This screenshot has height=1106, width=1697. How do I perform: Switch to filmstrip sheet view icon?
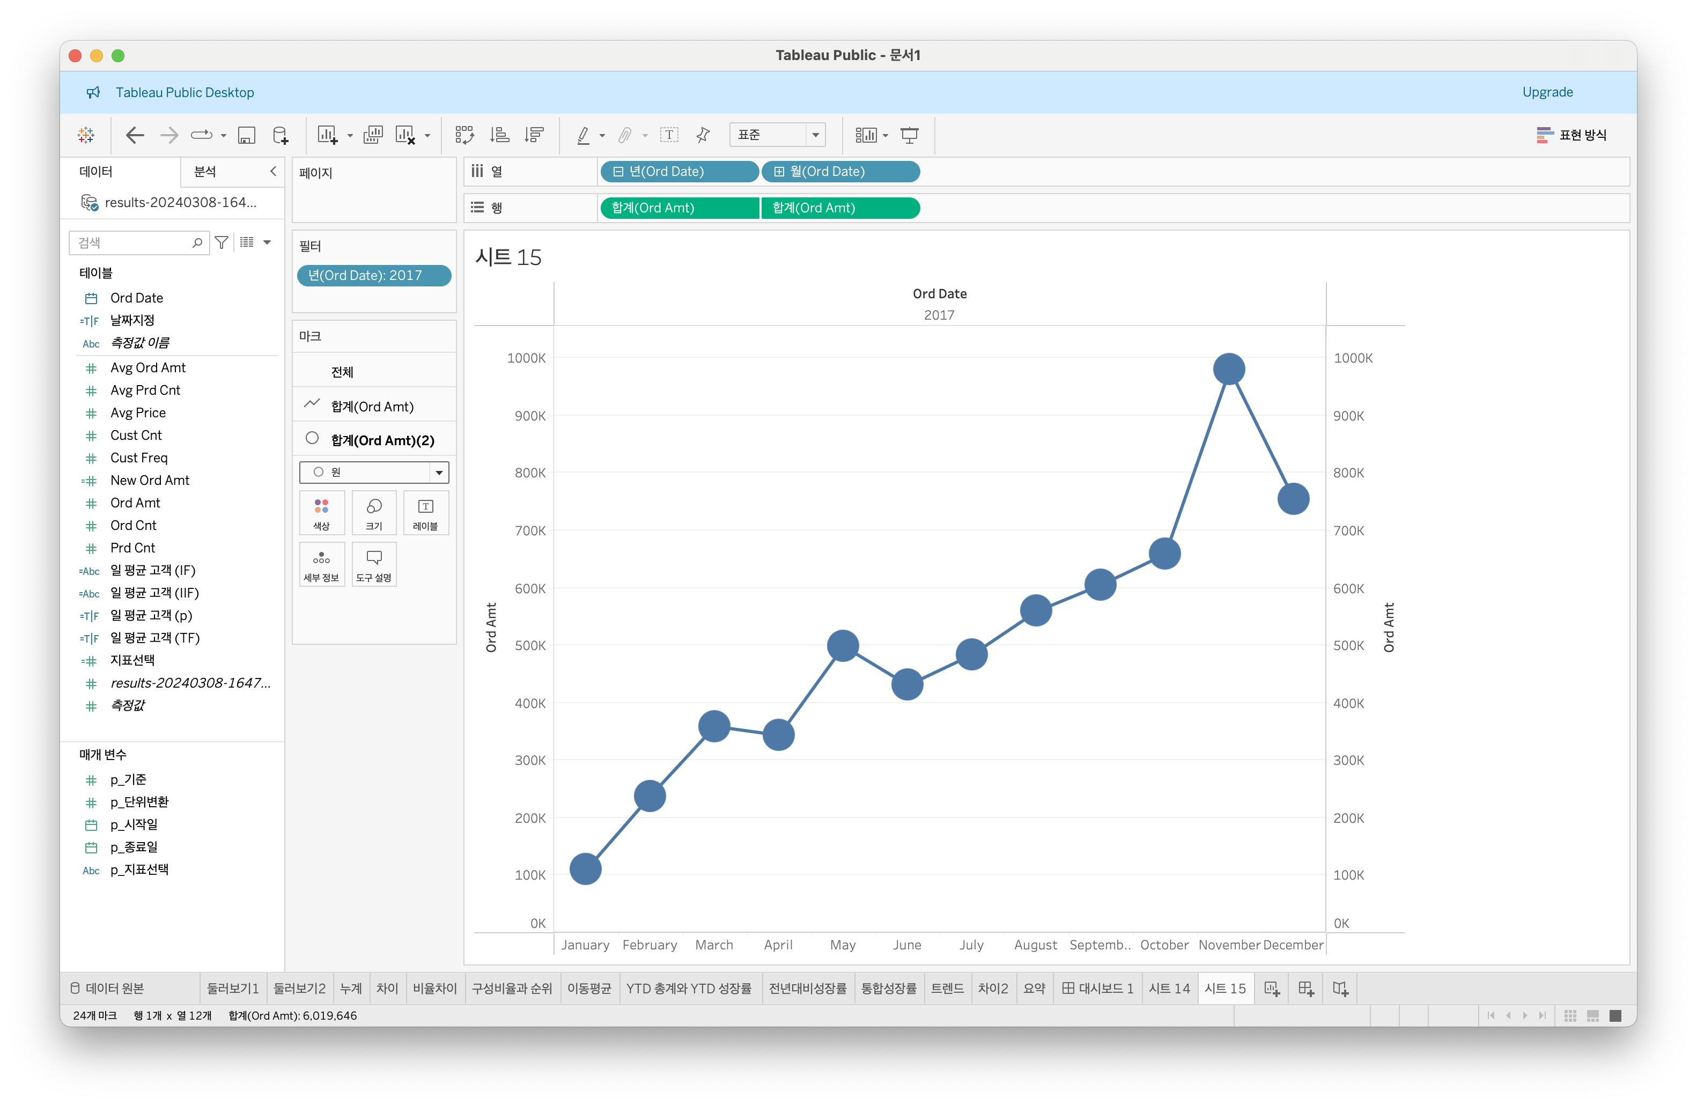[1592, 1015]
